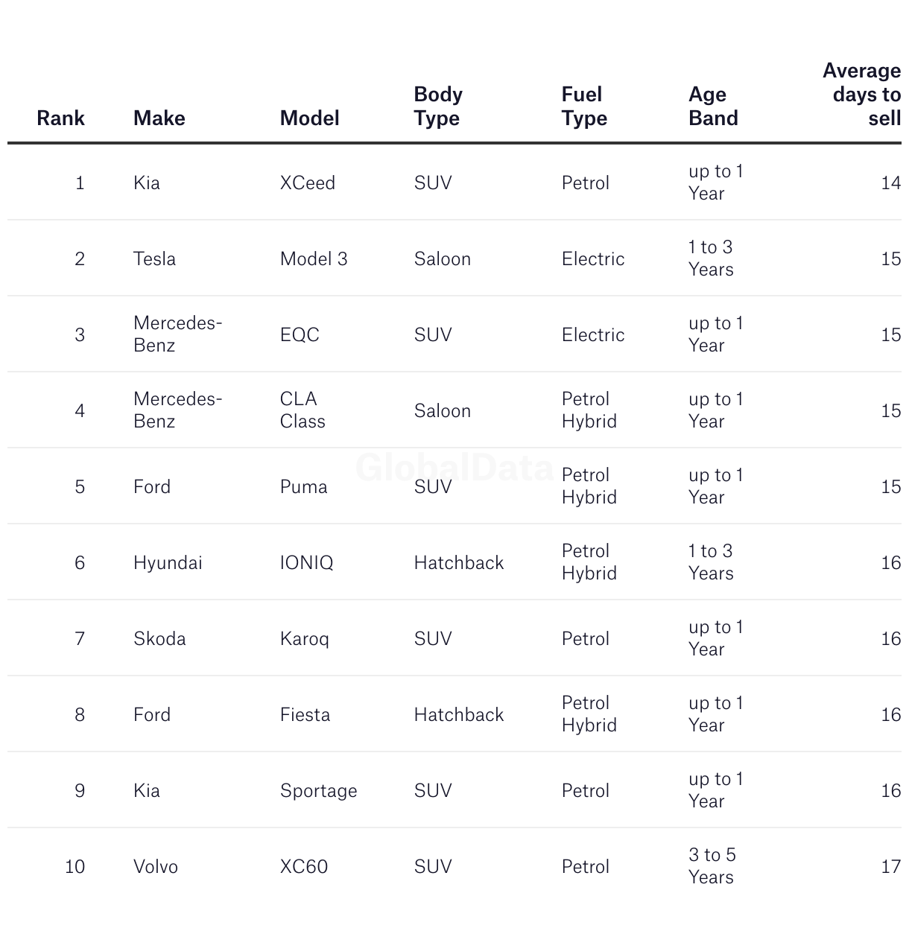Click the Body Type column header

(438, 106)
